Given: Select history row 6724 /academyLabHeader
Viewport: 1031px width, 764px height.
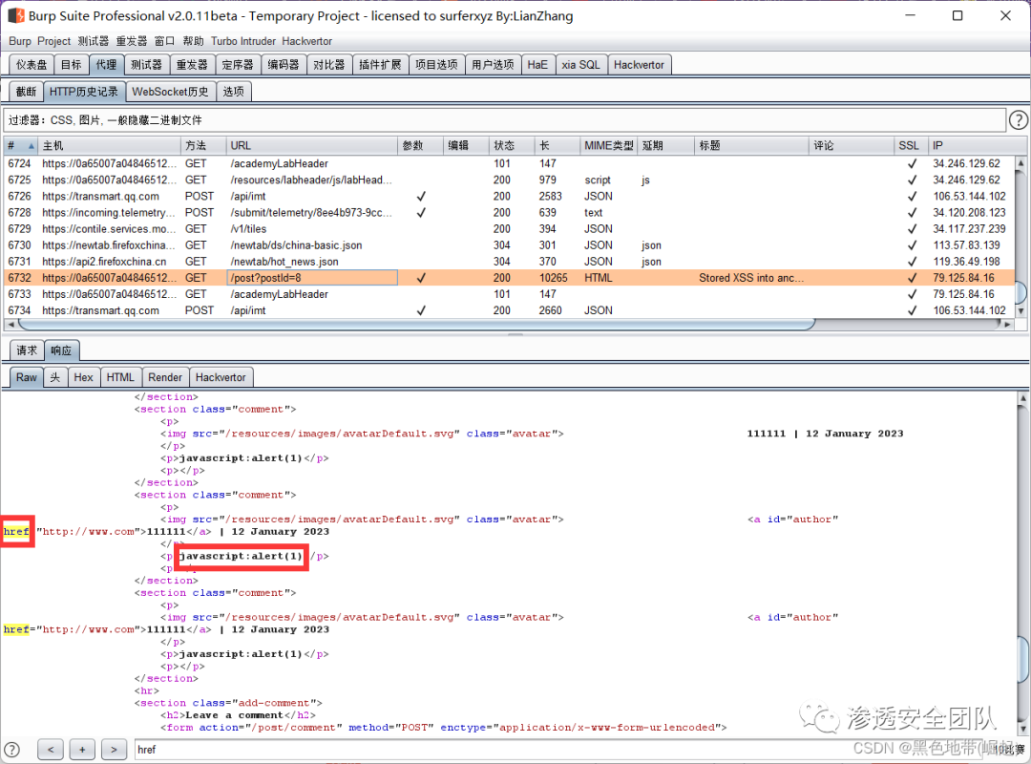Looking at the screenshot, I should click(x=509, y=164).
